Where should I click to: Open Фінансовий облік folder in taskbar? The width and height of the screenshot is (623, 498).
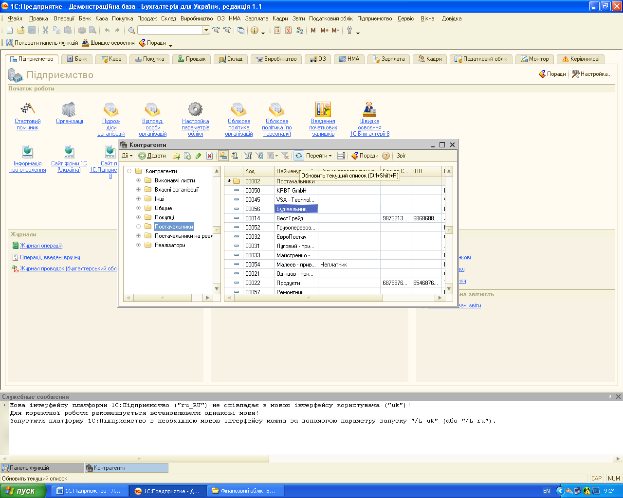pyautogui.click(x=246, y=491)
